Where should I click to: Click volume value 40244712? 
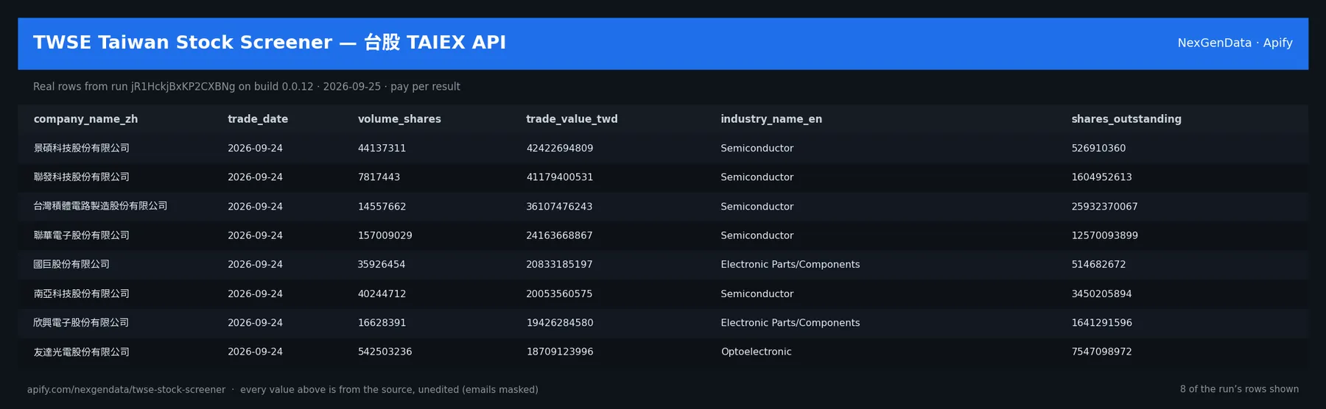[382, 294]
